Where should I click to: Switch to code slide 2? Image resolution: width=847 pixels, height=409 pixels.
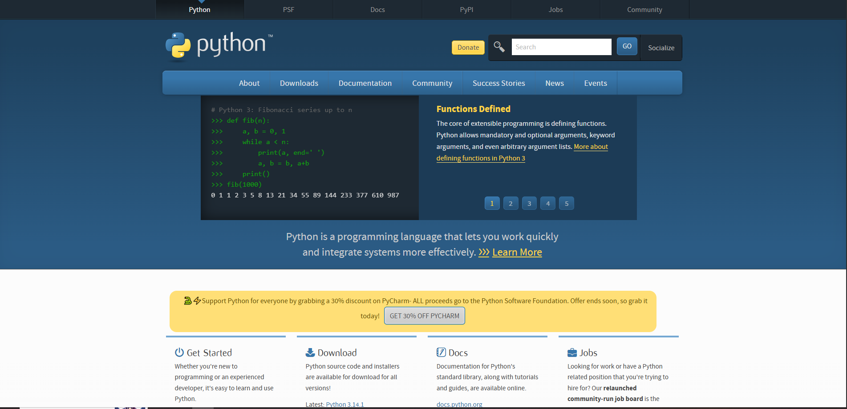pyautogui.click(x=511, y=204)
